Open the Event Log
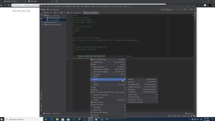This screenshot has width=215, height=121. click(189, 114)
